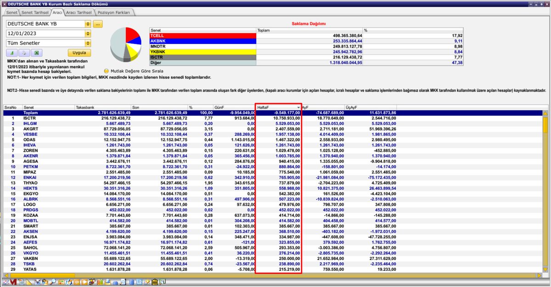The image size is (551, 287).
Task: Click the custody distribution pie chart
Action: point(125,44)
